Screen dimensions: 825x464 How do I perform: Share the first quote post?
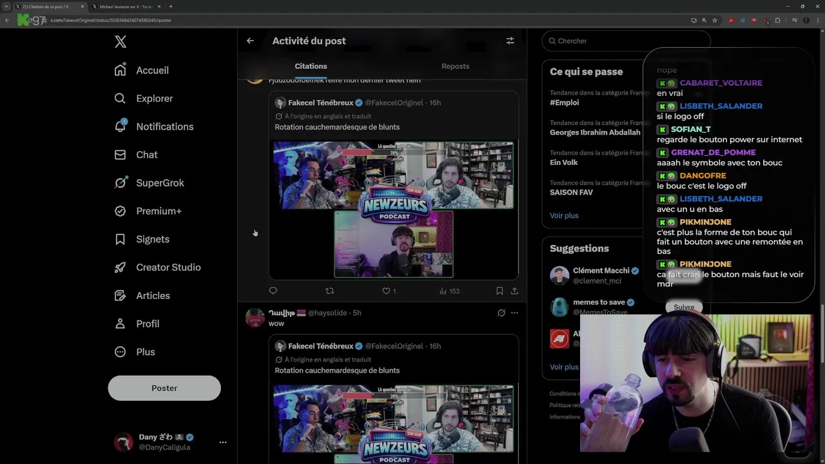click(x=514, y=291)
